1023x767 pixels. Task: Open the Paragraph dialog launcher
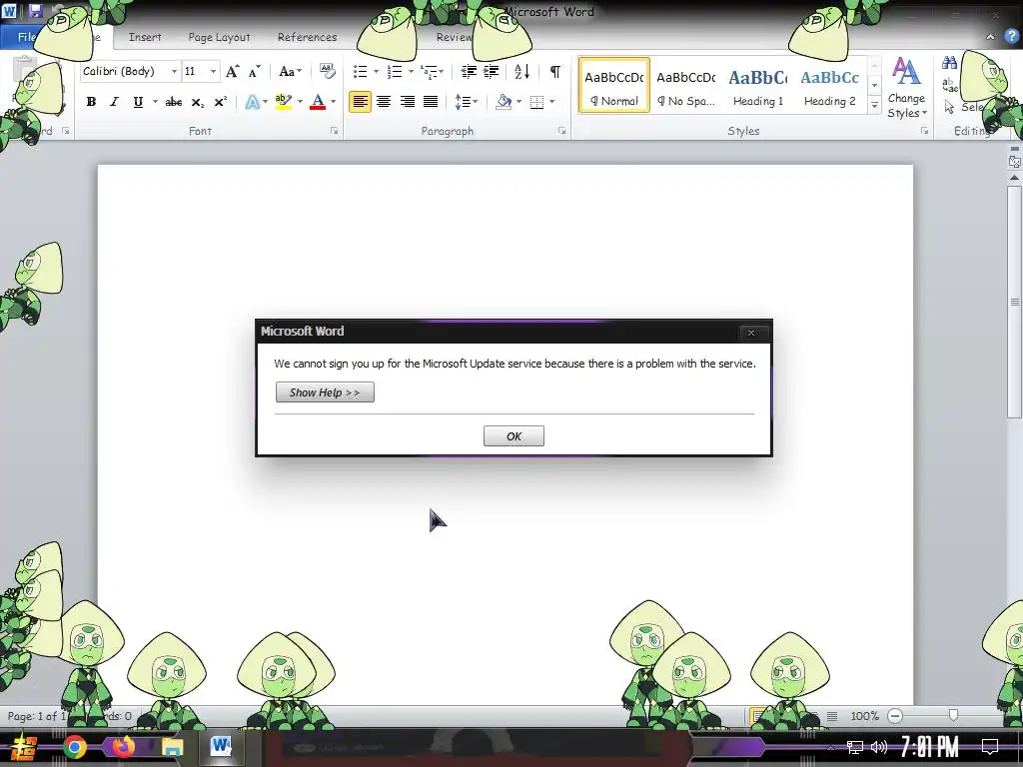tap(561, 131)
